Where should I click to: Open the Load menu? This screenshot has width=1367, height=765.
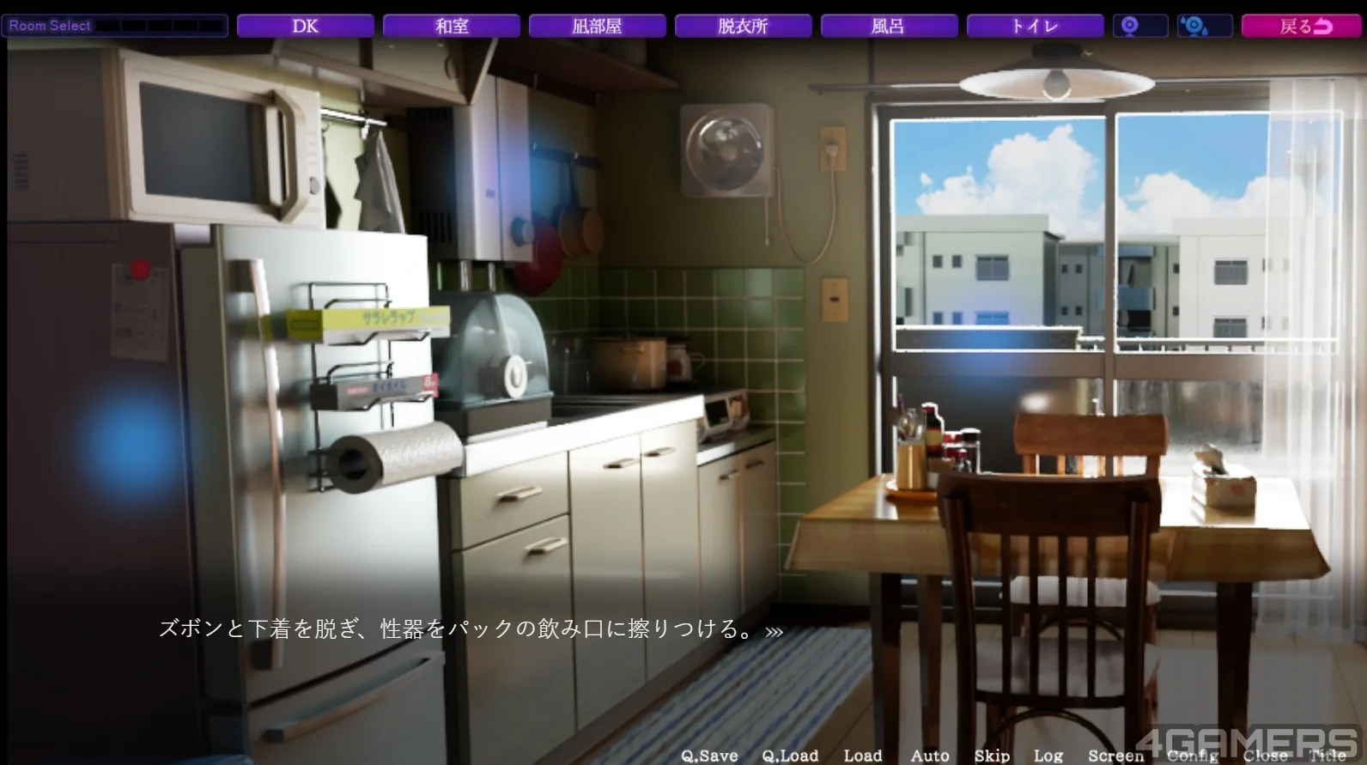coord(863,756)
